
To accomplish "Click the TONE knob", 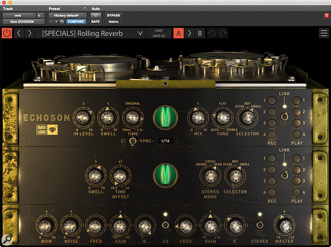I will click(x=223, y=118).
